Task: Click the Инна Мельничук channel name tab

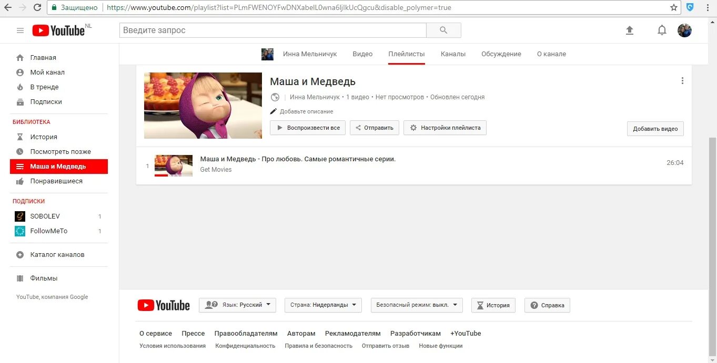Action: pos(310,54)
